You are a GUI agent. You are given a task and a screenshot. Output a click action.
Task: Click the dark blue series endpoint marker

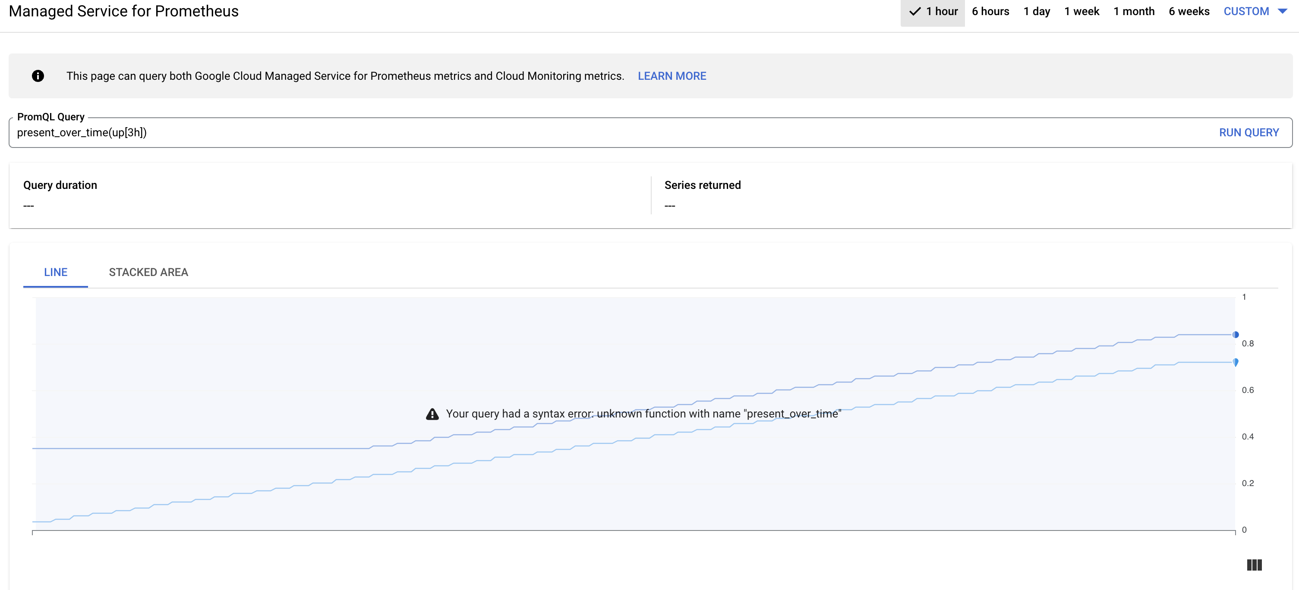point(1236,334)
